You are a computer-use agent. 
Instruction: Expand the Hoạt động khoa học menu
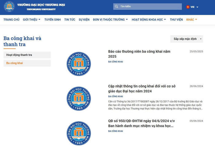(x=149, y=20)
